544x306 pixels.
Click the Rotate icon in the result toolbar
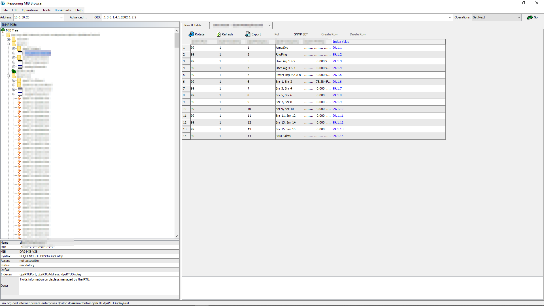[x=192, y=34]
